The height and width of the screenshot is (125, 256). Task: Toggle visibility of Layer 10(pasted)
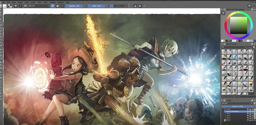(248, 112)
